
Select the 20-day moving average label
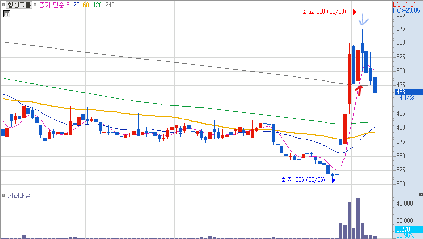76,5
